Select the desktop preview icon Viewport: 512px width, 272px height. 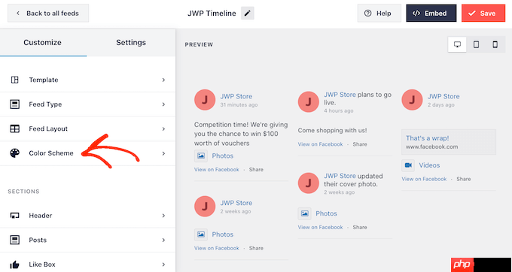pyautogui.click(x=458, y=44)
